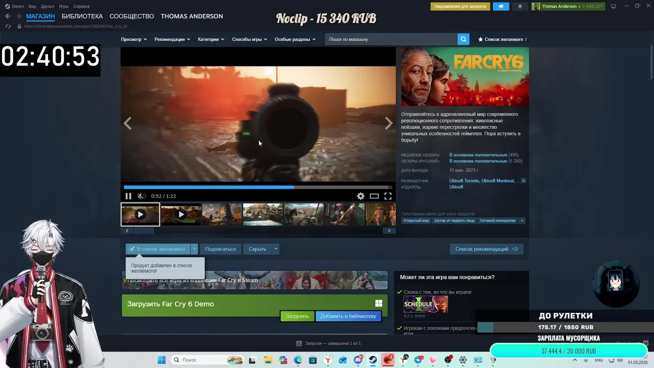654x368 pixels.
Task: Expand wishlist options dropdown arrow
Action: (x=194, y=249)
